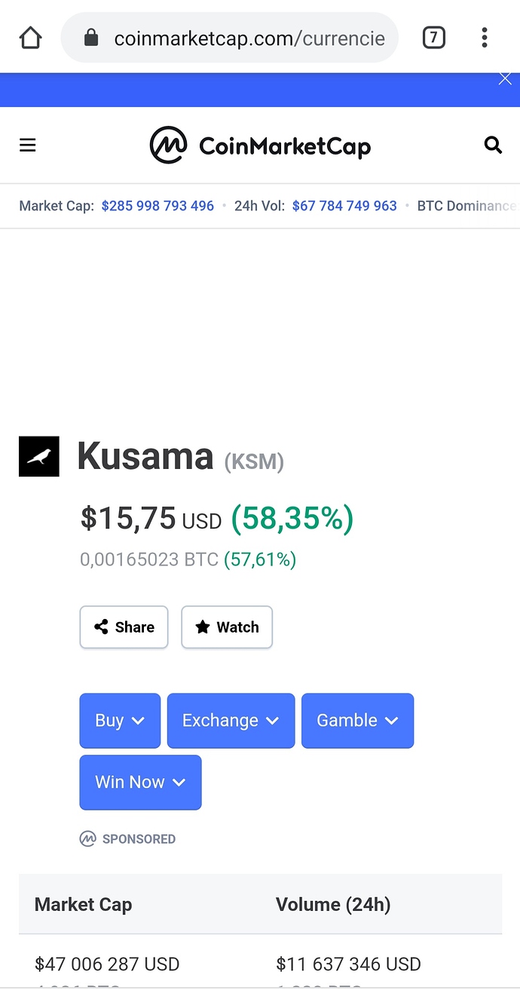Open the browser three-dot menu

[x=485, y=38]
